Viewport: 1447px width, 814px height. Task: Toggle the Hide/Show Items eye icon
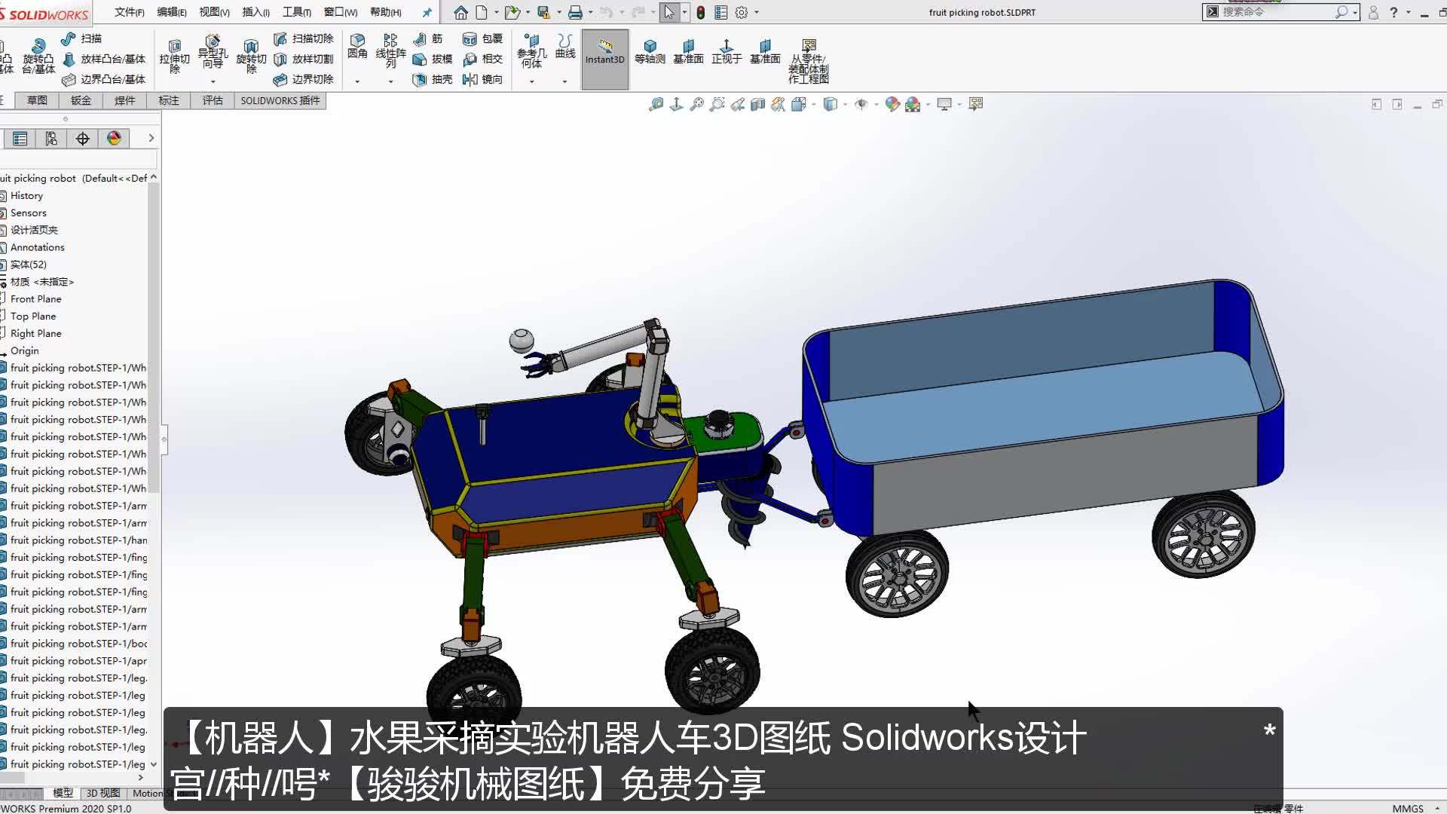coord(861,104)
